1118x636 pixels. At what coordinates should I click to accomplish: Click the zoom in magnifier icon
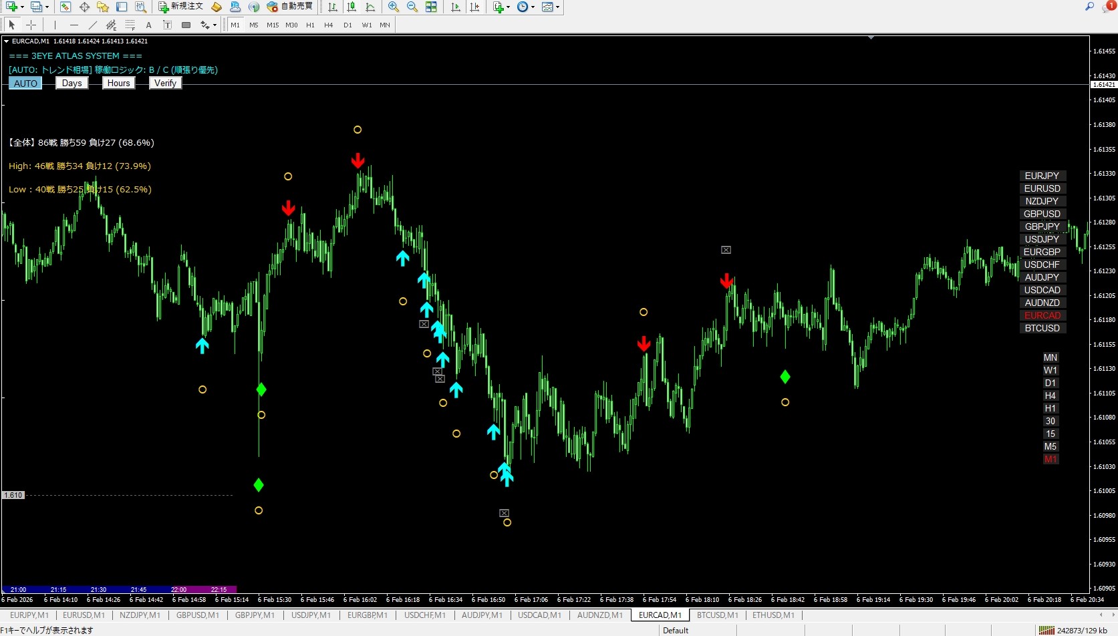tap(394, 7)
